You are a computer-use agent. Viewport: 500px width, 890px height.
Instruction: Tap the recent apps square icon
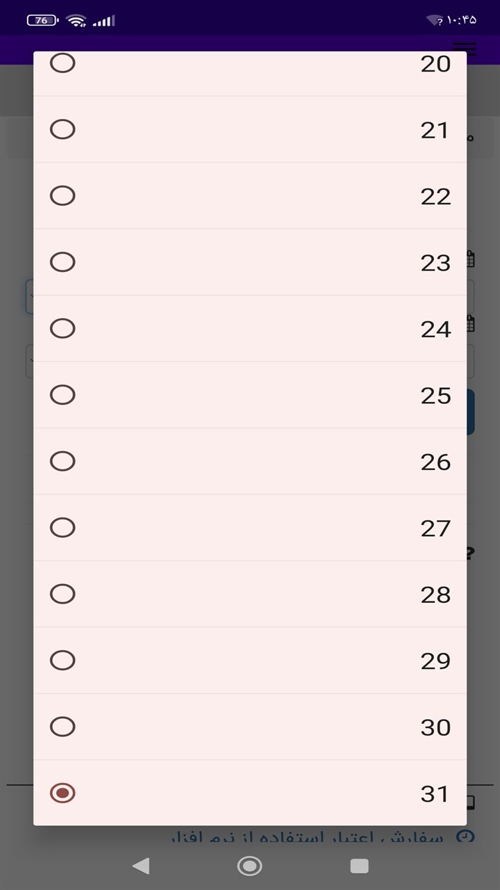[x=359, y=866]
